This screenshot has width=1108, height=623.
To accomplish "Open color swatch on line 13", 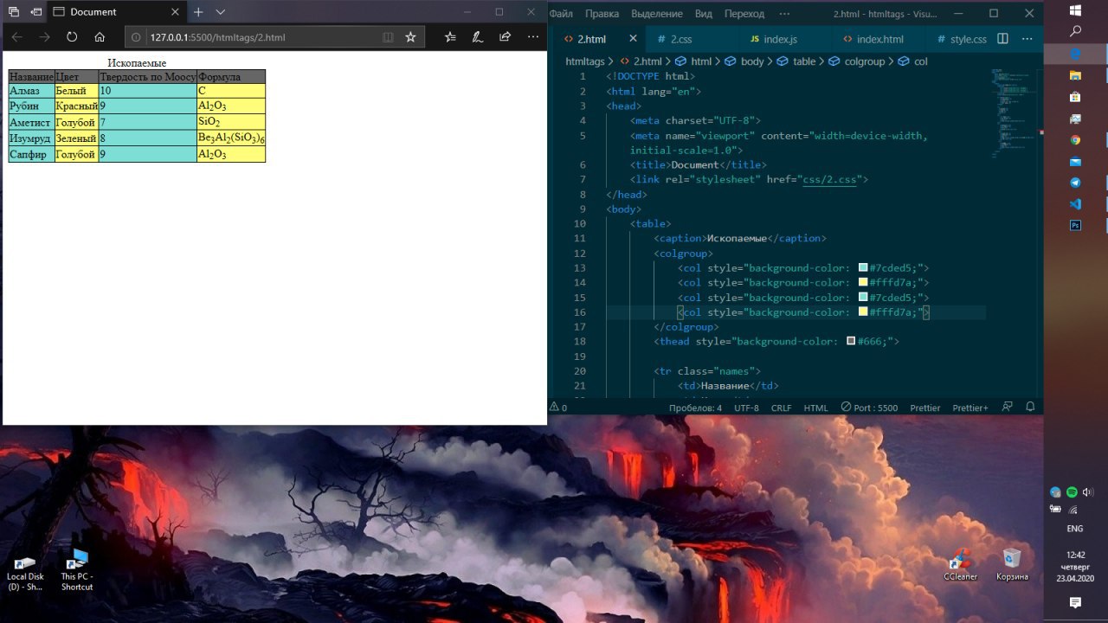I will pos(863,268).
